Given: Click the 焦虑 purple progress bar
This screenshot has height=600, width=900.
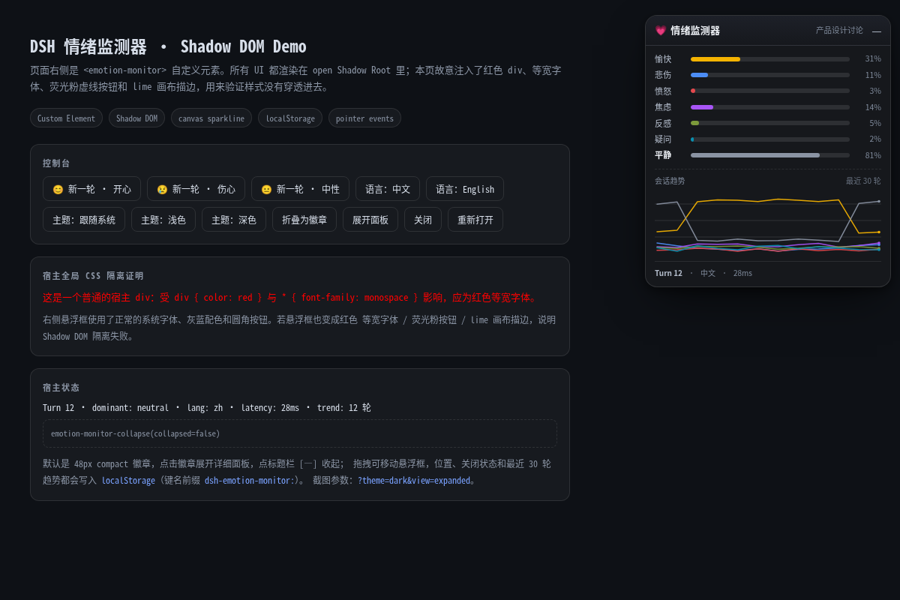Looking at the screenshot, I should [x=770, y=107].
